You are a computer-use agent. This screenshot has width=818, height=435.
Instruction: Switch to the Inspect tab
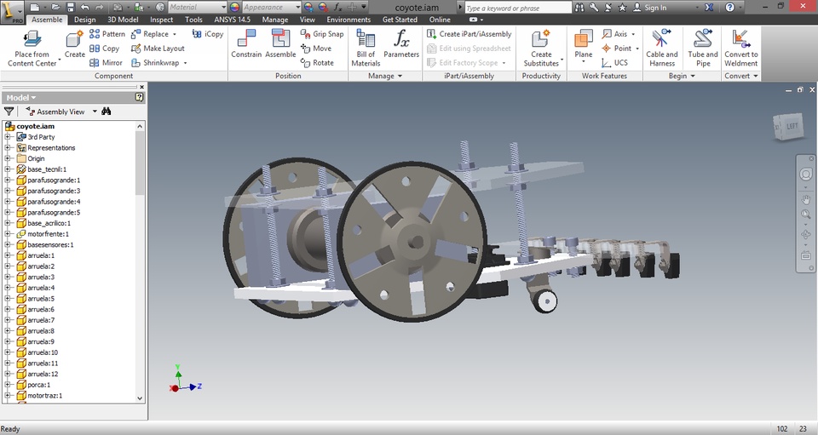point(161,20)
